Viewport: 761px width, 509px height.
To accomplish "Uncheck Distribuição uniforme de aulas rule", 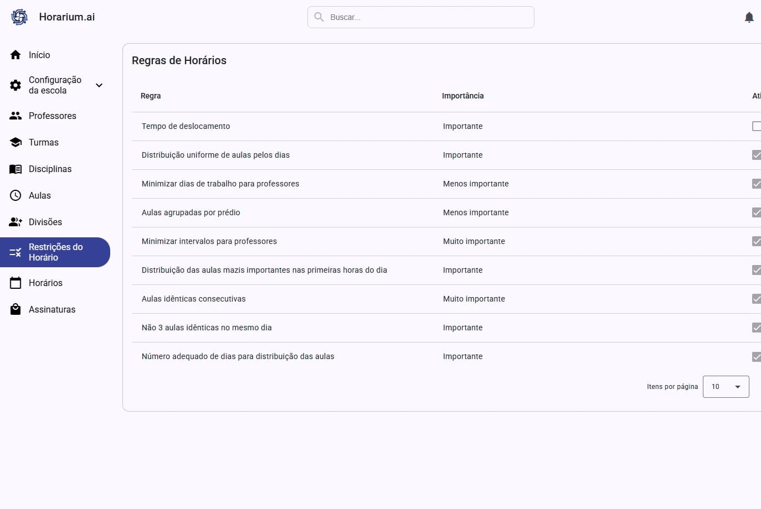I will pos(757,155).
